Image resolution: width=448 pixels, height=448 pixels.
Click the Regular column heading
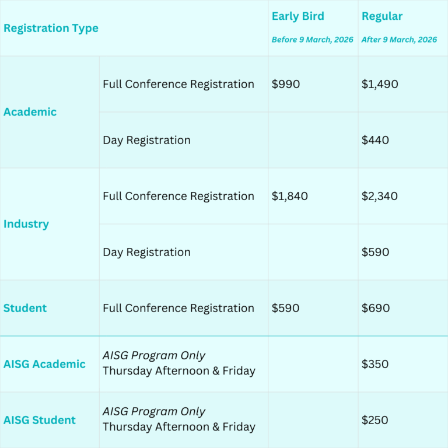pyautogui.click(x=382, y=16)
